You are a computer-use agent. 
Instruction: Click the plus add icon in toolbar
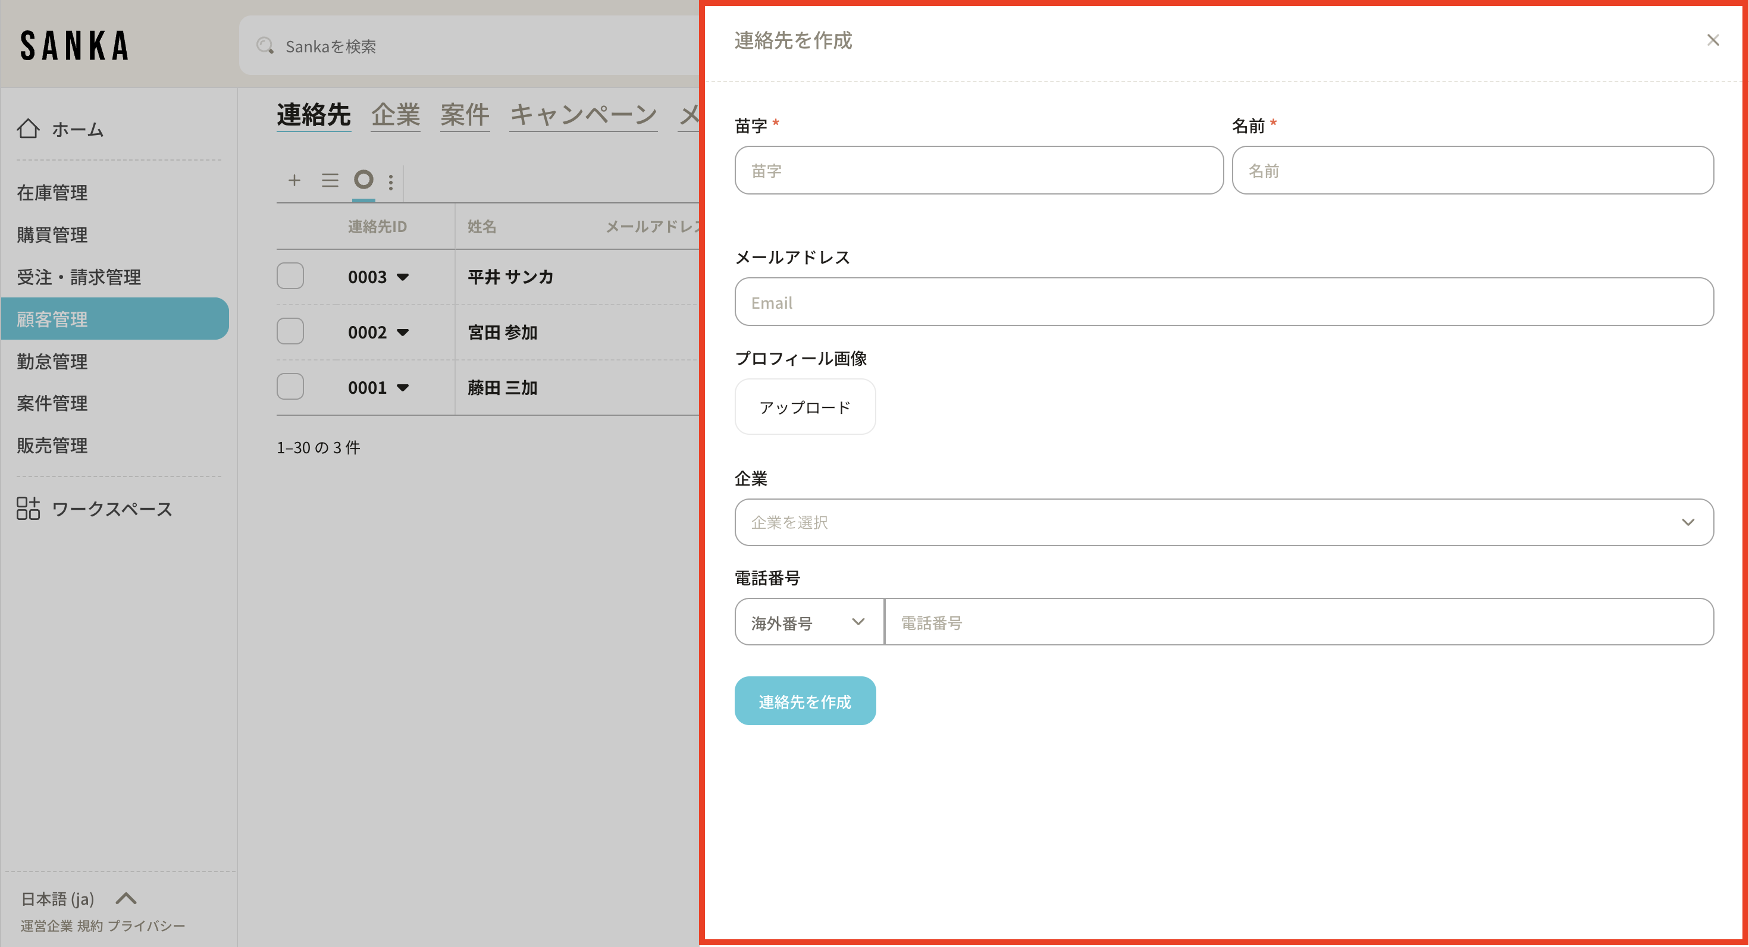294,180
